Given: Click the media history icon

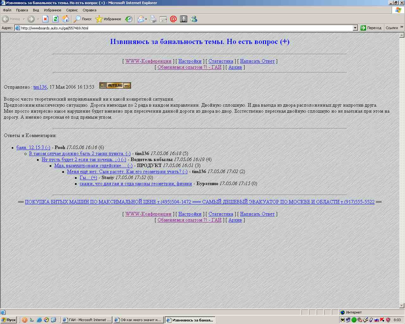Looking at the screenshot, I should click(x=128, y=19).
